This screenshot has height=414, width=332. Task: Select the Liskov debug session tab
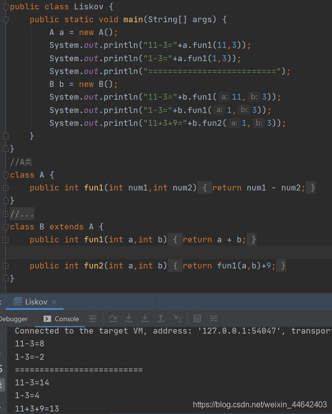35,302
